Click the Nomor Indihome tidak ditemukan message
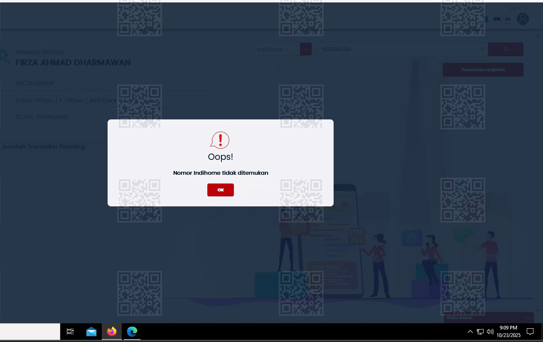Image resolution: width=543 pixels, height=342 pixels. (x=221, y=173)
